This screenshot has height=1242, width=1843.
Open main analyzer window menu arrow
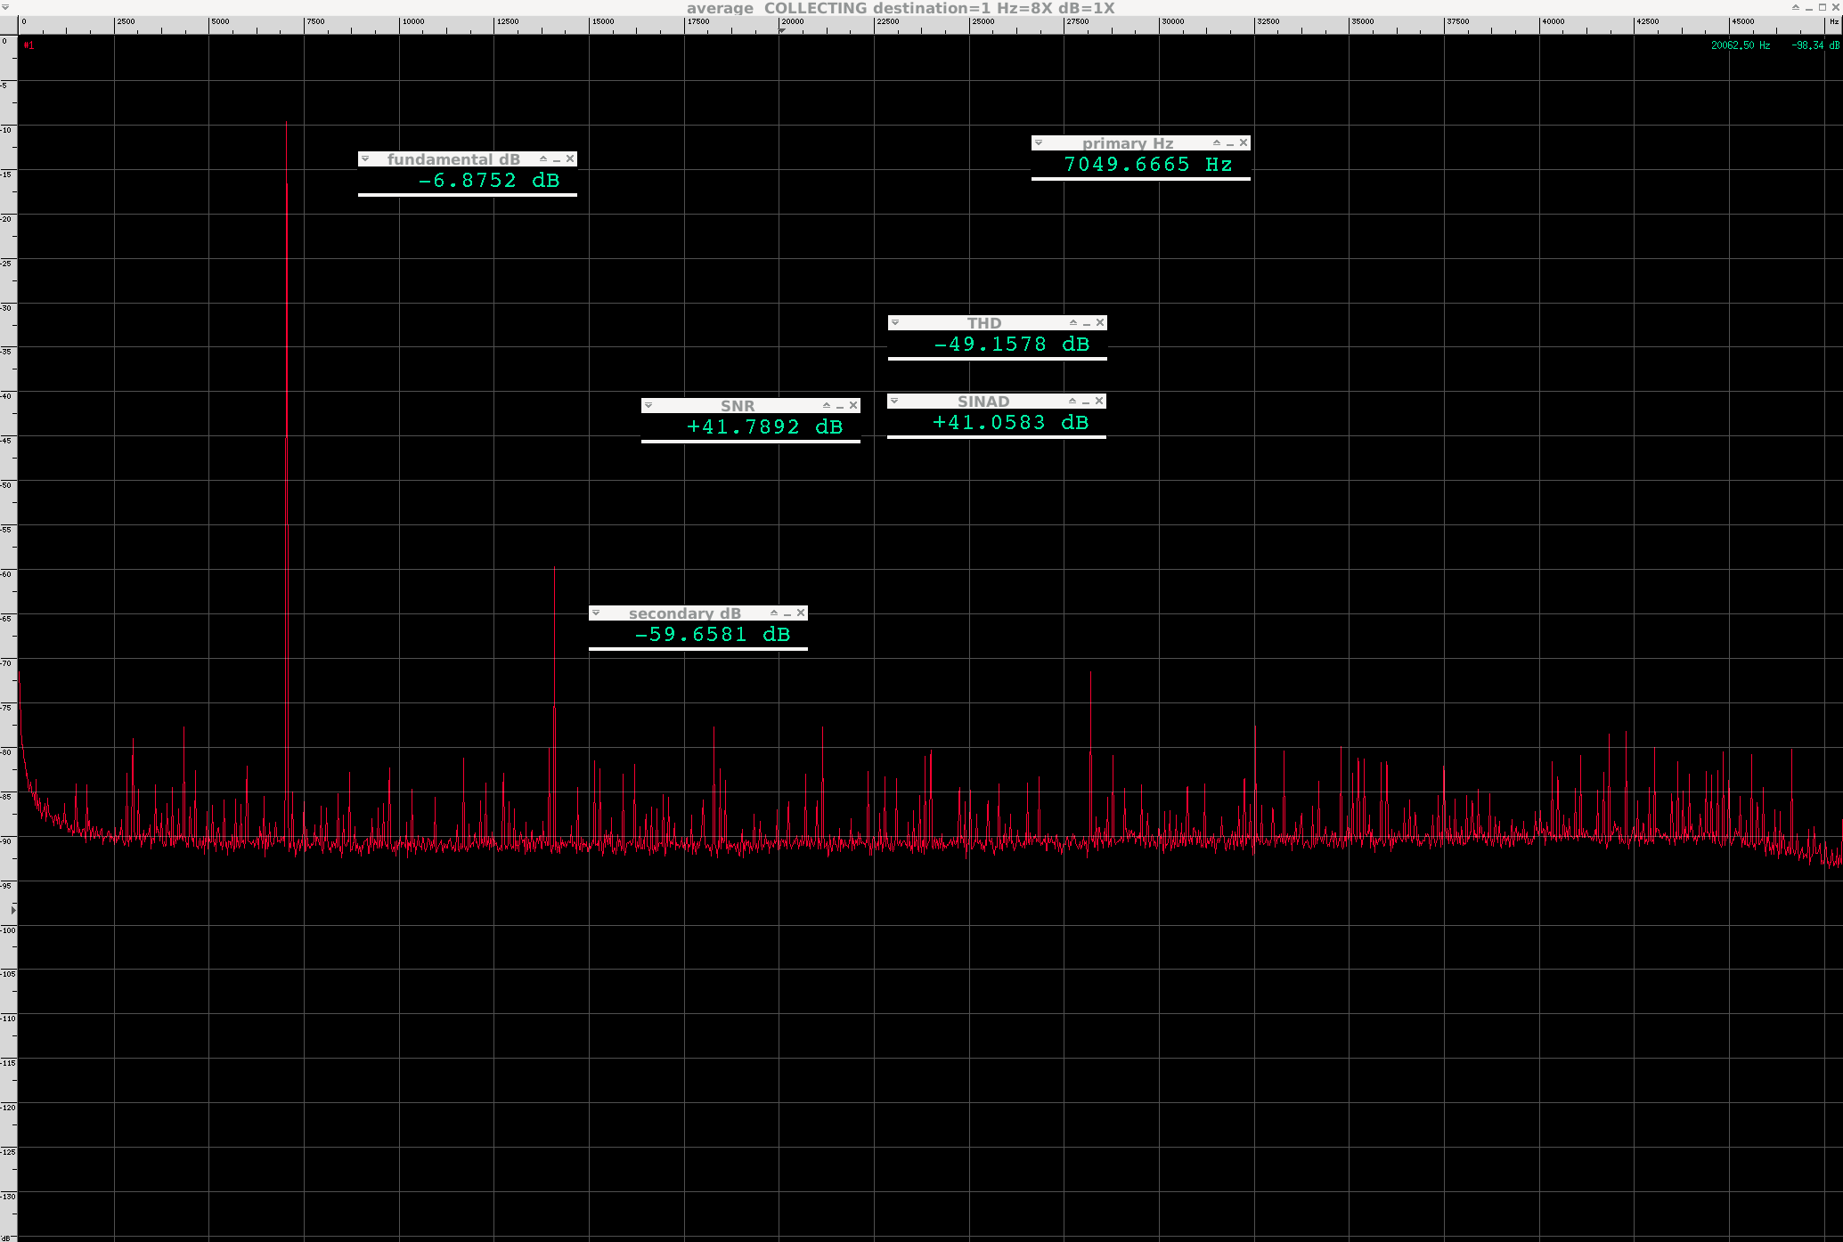(x=6, y=7)
